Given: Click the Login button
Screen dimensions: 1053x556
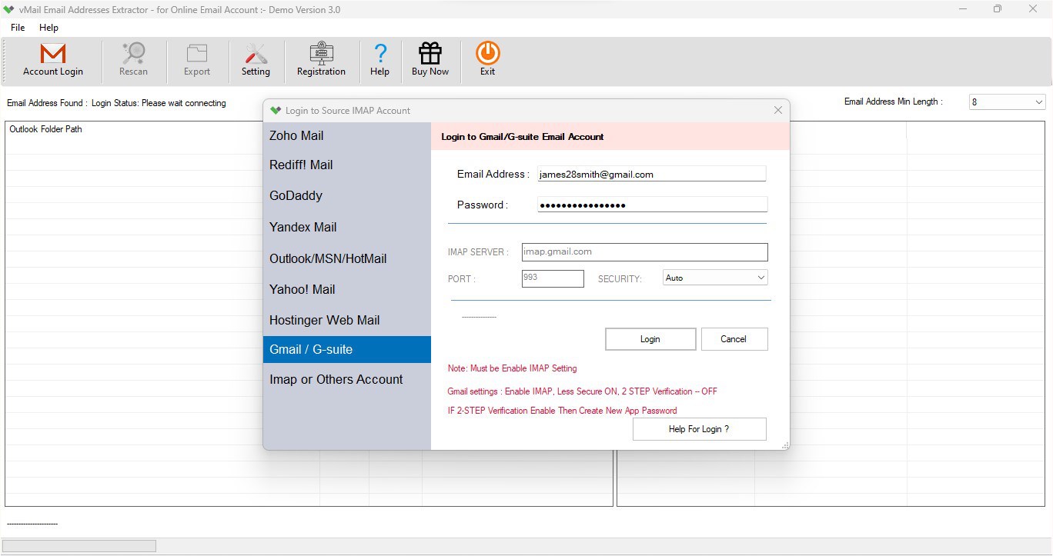Looking at the screenshot, I should point(650,339).
